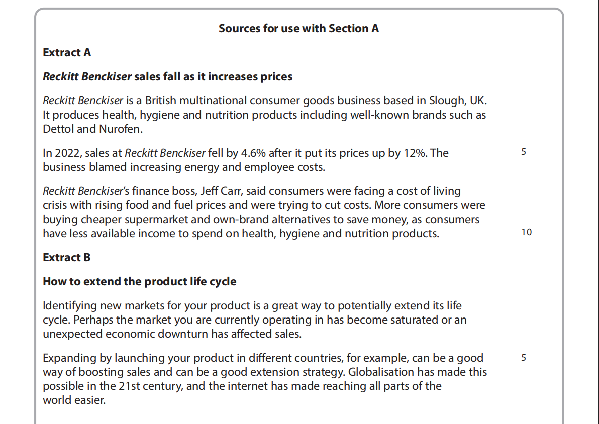Image resolution: width=599 pixels, height=424 pixels.
Task: Click line number 10 in the margin
Action: coord(526,232)
